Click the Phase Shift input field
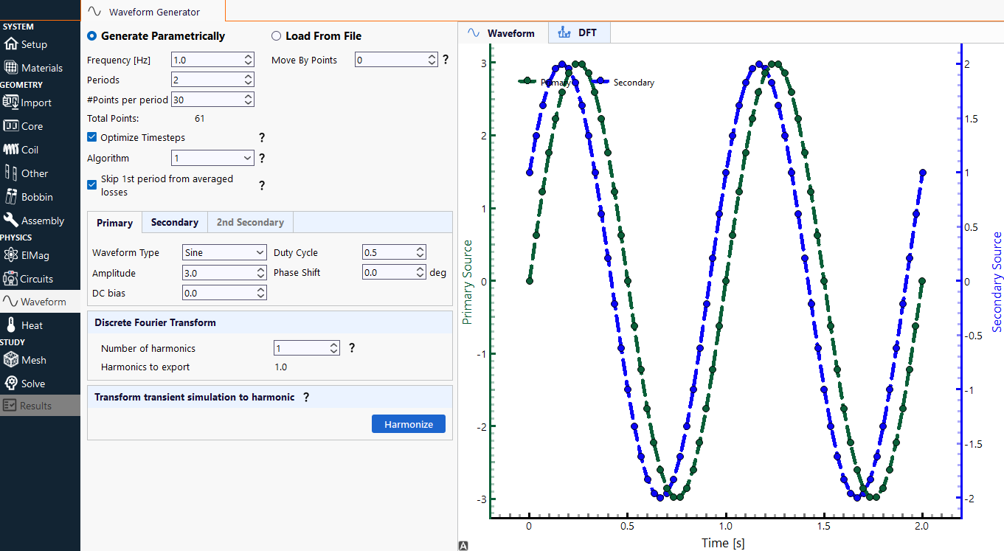This screenshot has width=1004, height=551. tap(395, 272)
